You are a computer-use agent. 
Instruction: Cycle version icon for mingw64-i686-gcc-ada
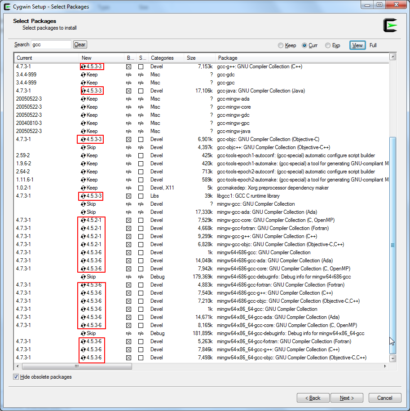pyautogui.click(x=84, y=261)
